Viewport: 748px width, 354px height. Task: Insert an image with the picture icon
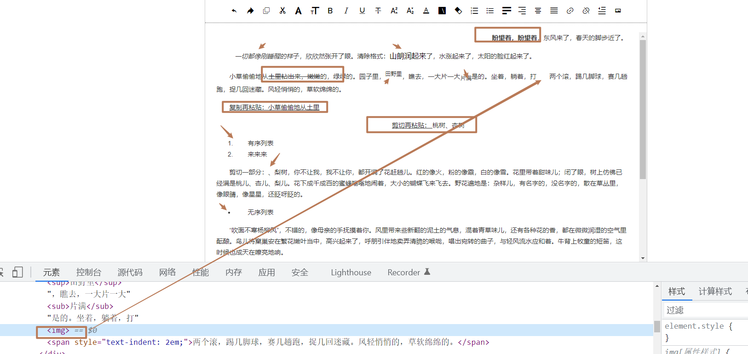pos(618,11)
